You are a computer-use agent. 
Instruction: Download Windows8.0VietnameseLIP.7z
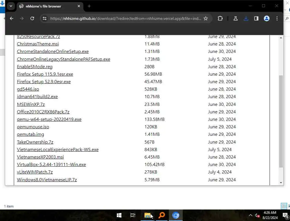point(47,180)
